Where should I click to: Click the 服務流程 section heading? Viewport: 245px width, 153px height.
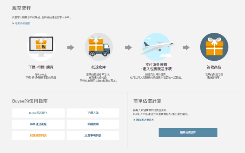tap(22, 8)
